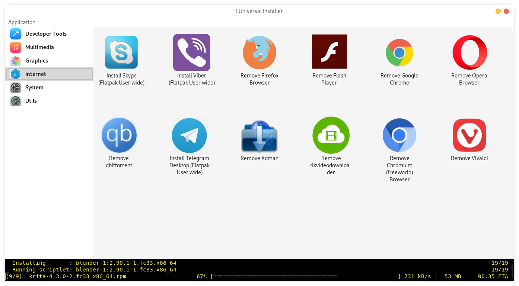The image size is (519, 286).
Task: Click the Multimedia music note icon
Action: tap(16, 47)
